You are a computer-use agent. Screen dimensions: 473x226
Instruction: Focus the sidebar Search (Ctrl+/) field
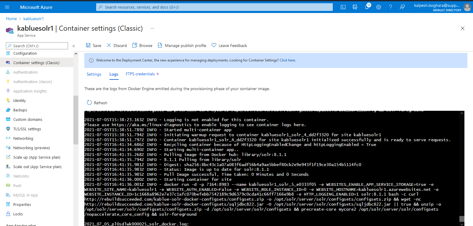point(37,46)
